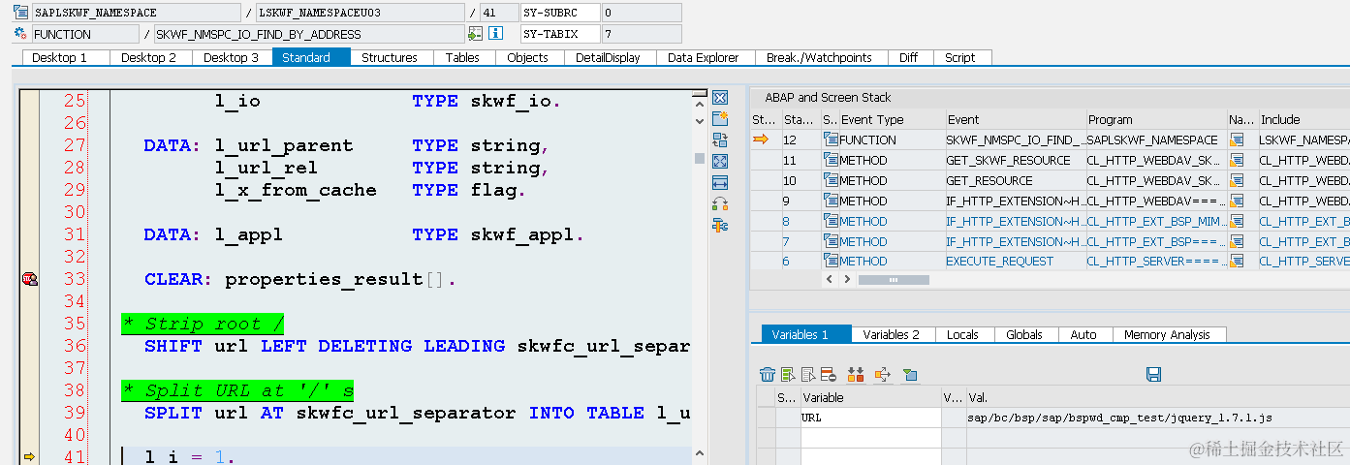Click the breakpoint icon at line 33
The height and width of the screenshot is (465, 1350).
(x=29, y=280)
